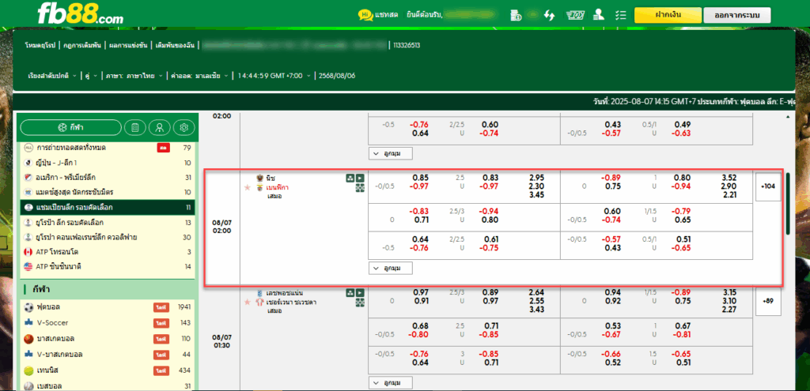Select handicap odds 0.85 for นีซ
Screen dimensions: 810x391
(x=421, y=178)
